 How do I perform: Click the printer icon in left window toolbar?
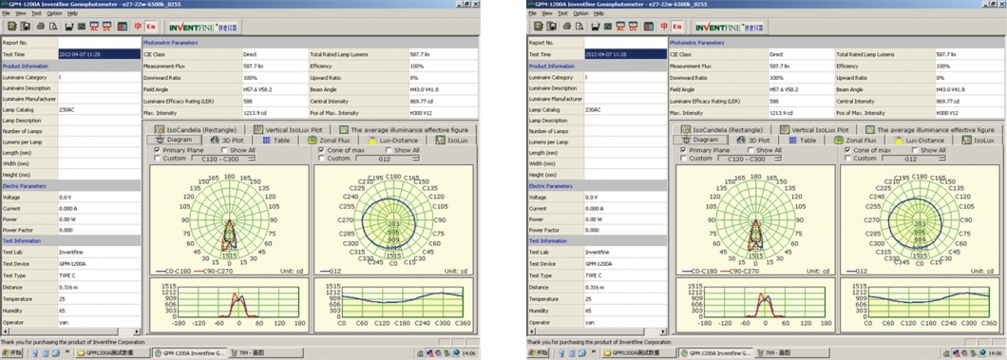tap(41, 27)
